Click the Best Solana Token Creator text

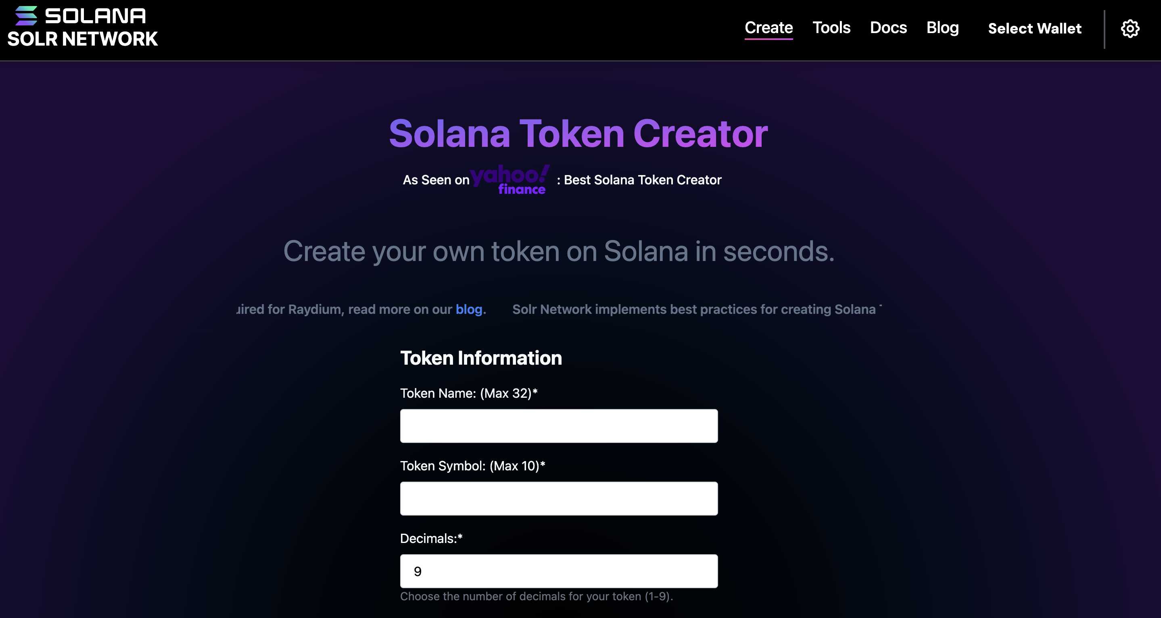click(x=642, y=180)
